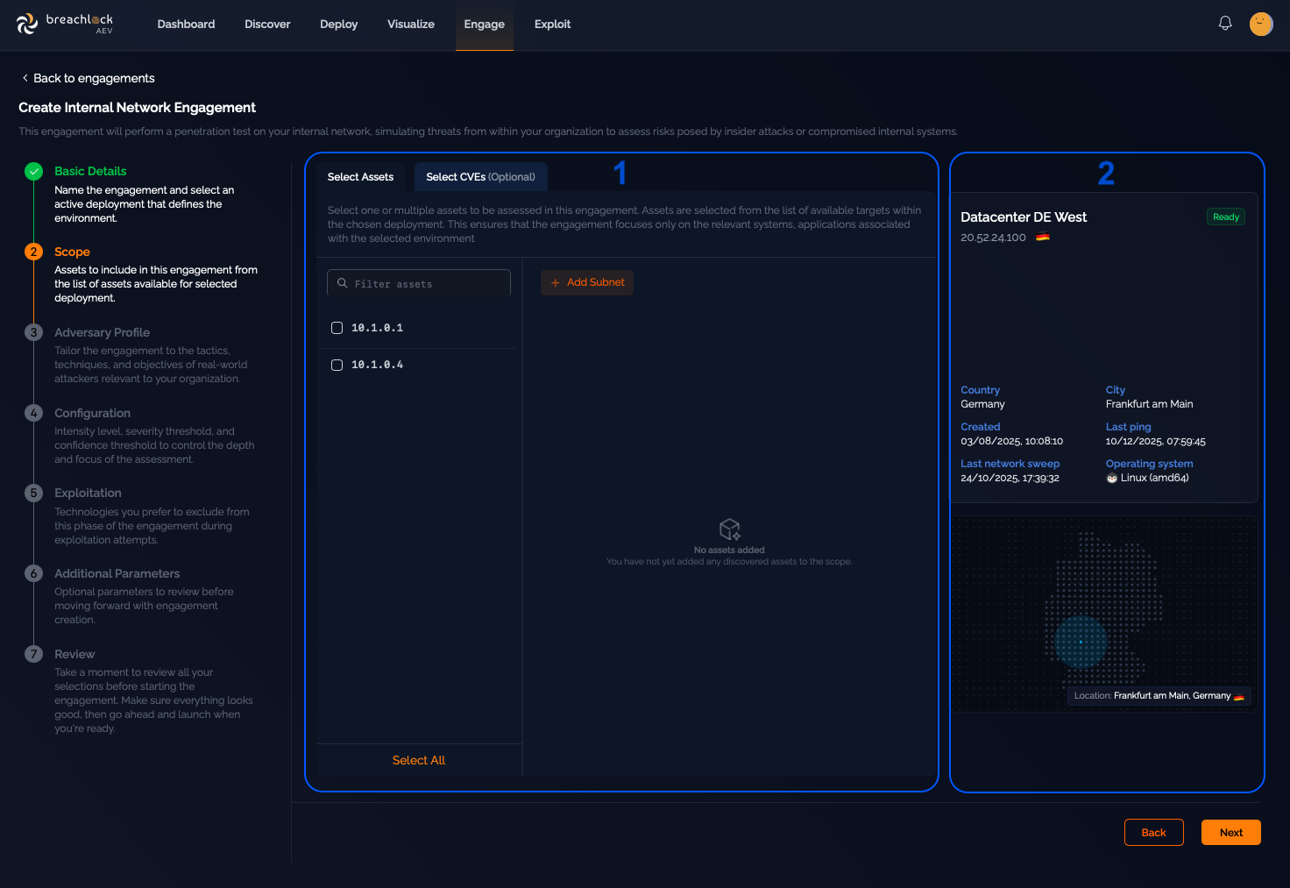The height and width of the screenshot is (888, 1290).
Task: Click the search magnifier in the filter box
Action: pyautogui.click(x=343, y=283)
